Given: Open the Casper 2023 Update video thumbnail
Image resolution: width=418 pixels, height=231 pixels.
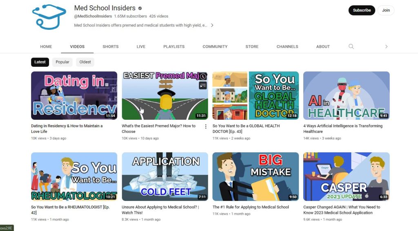Looking at the screenshot, I should pyautogui.click(x=346, y=177).
